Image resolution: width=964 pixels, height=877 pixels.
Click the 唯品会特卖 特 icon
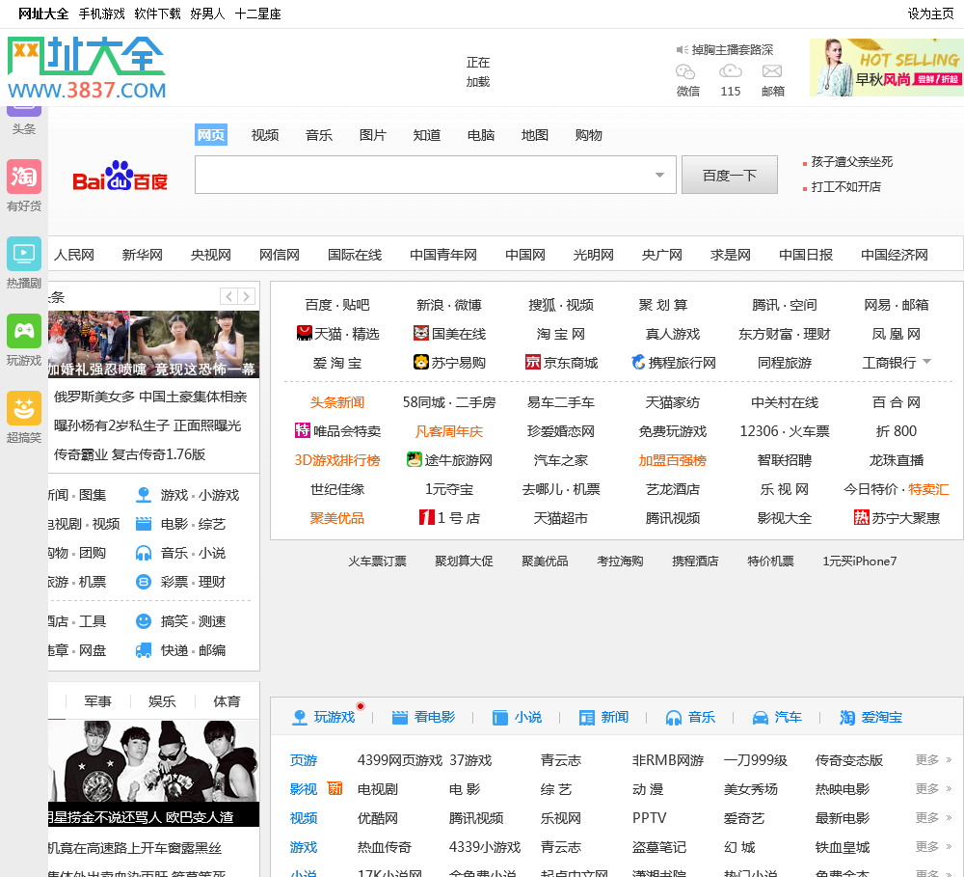303,431
